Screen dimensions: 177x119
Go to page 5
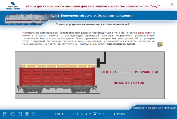tap(91, 114)
